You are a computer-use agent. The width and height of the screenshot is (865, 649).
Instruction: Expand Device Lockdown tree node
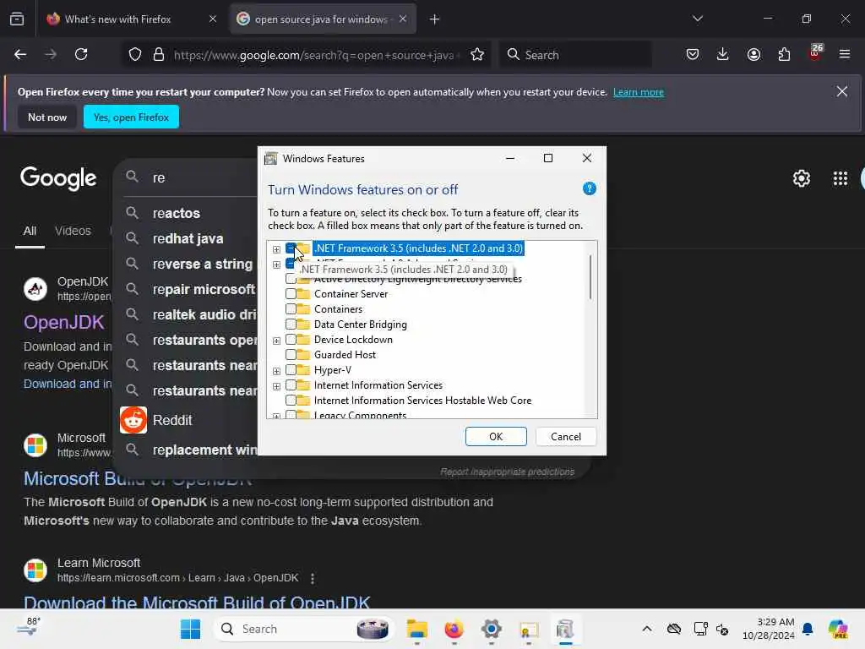tap(276, 341)
